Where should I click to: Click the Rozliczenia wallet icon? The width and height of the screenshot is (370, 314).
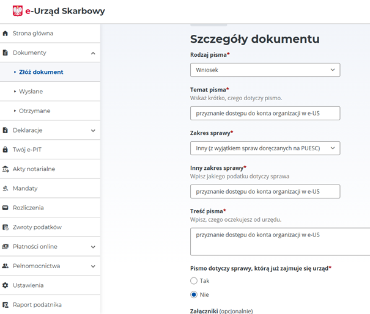click(x=5, y=208)
